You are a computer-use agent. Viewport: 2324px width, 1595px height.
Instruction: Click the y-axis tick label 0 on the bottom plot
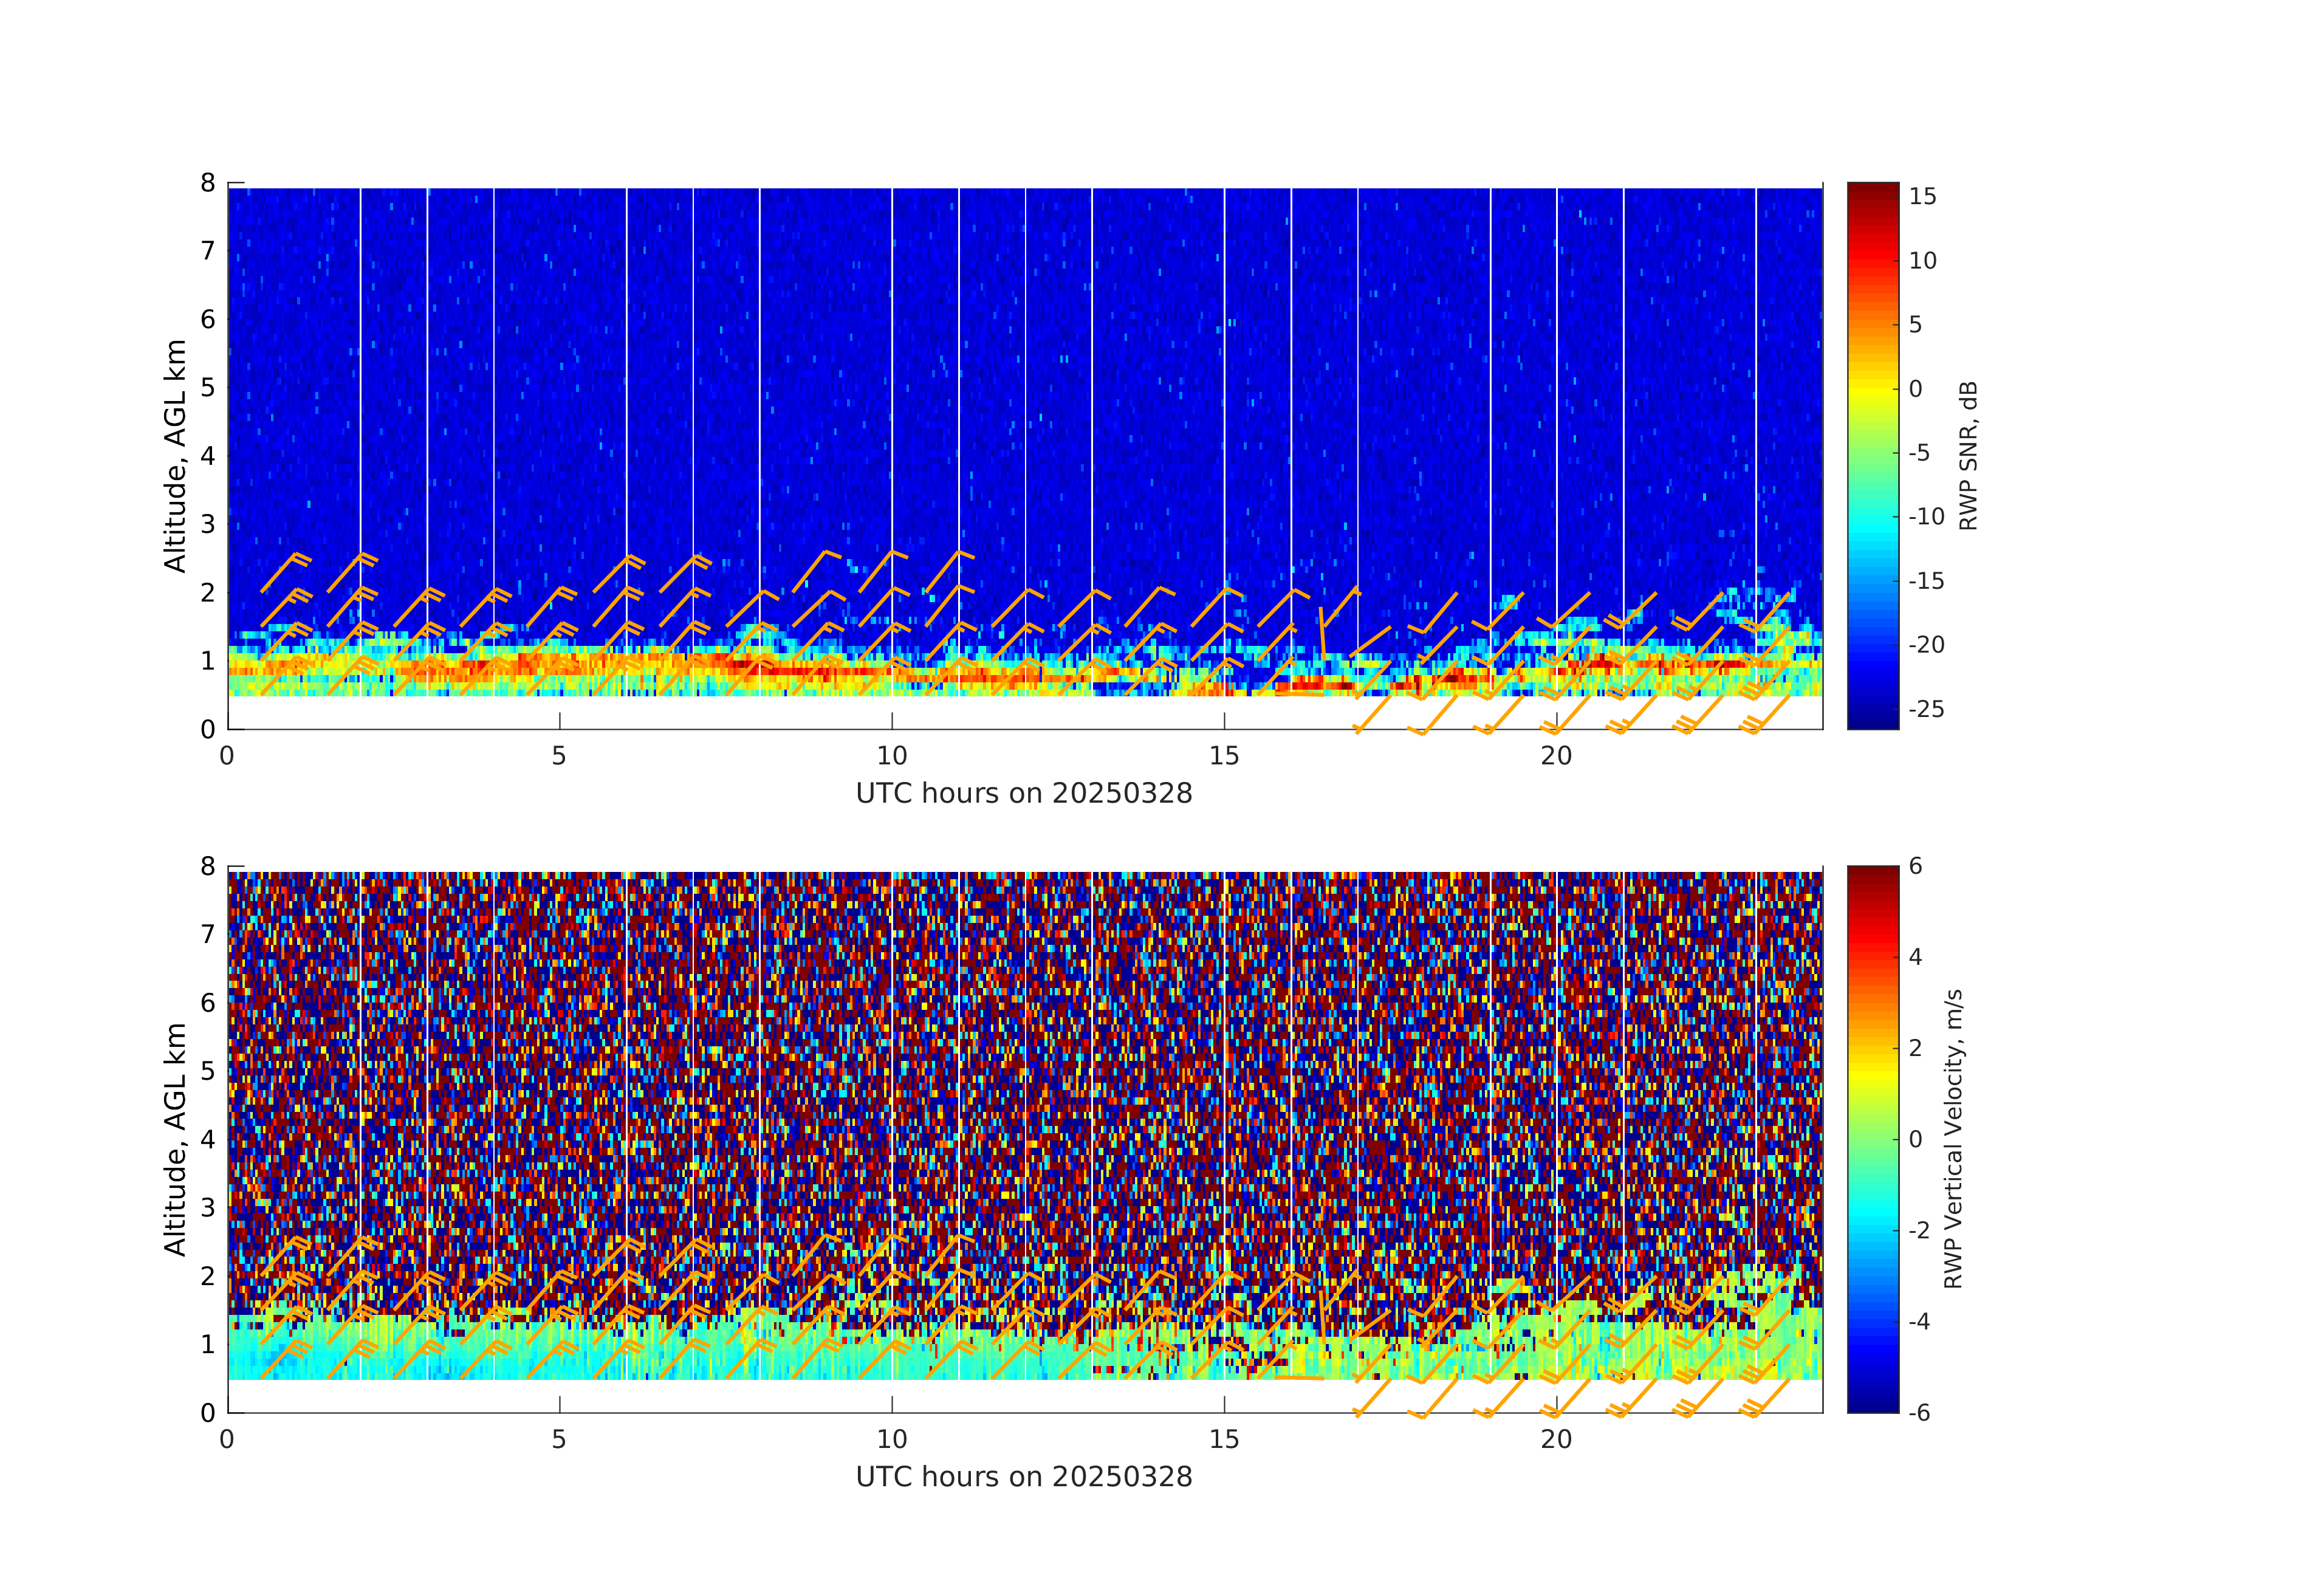(208, 1413)
